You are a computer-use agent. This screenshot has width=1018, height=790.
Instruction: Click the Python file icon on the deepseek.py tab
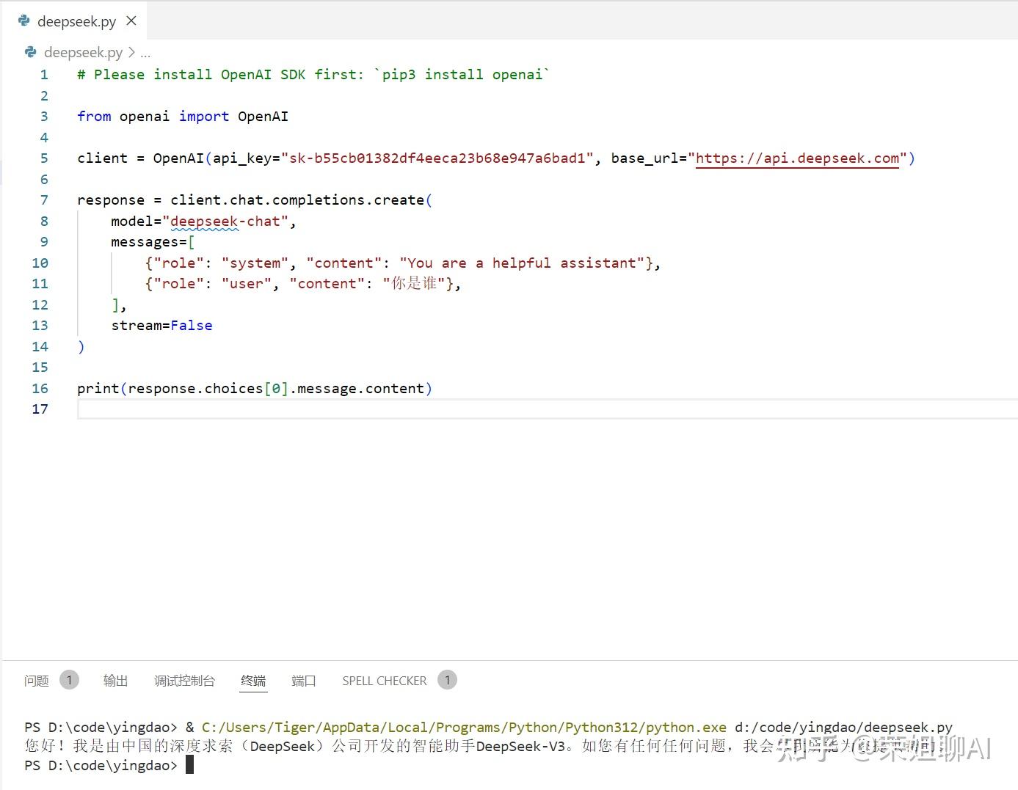(24, 21)
